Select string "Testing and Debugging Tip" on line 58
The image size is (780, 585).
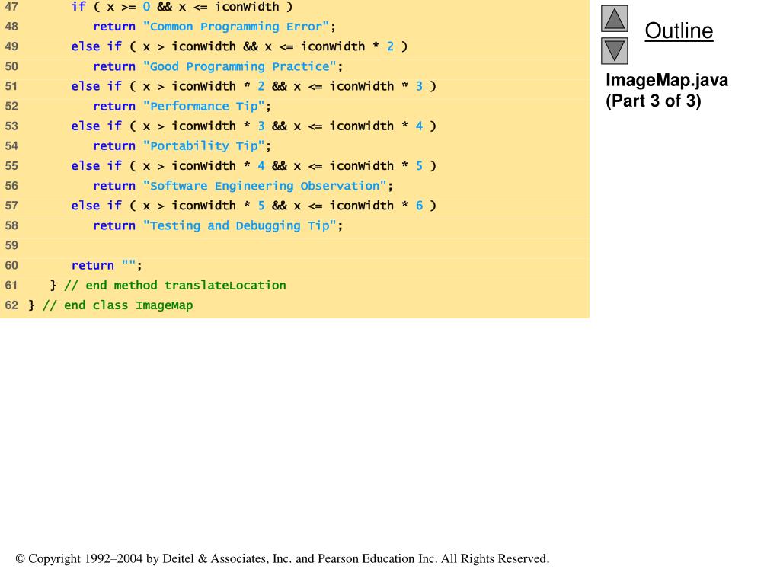240,225
